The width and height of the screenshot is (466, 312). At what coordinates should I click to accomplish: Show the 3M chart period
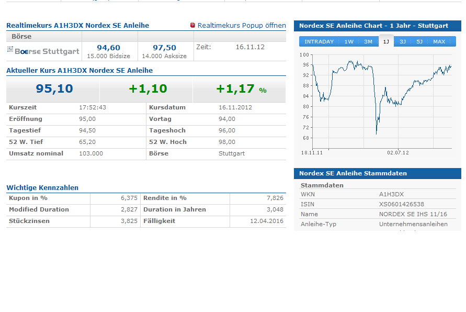tap(368, 41)
